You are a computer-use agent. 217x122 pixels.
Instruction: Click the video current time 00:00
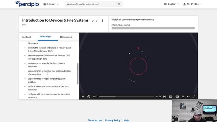tap(95, 96)
